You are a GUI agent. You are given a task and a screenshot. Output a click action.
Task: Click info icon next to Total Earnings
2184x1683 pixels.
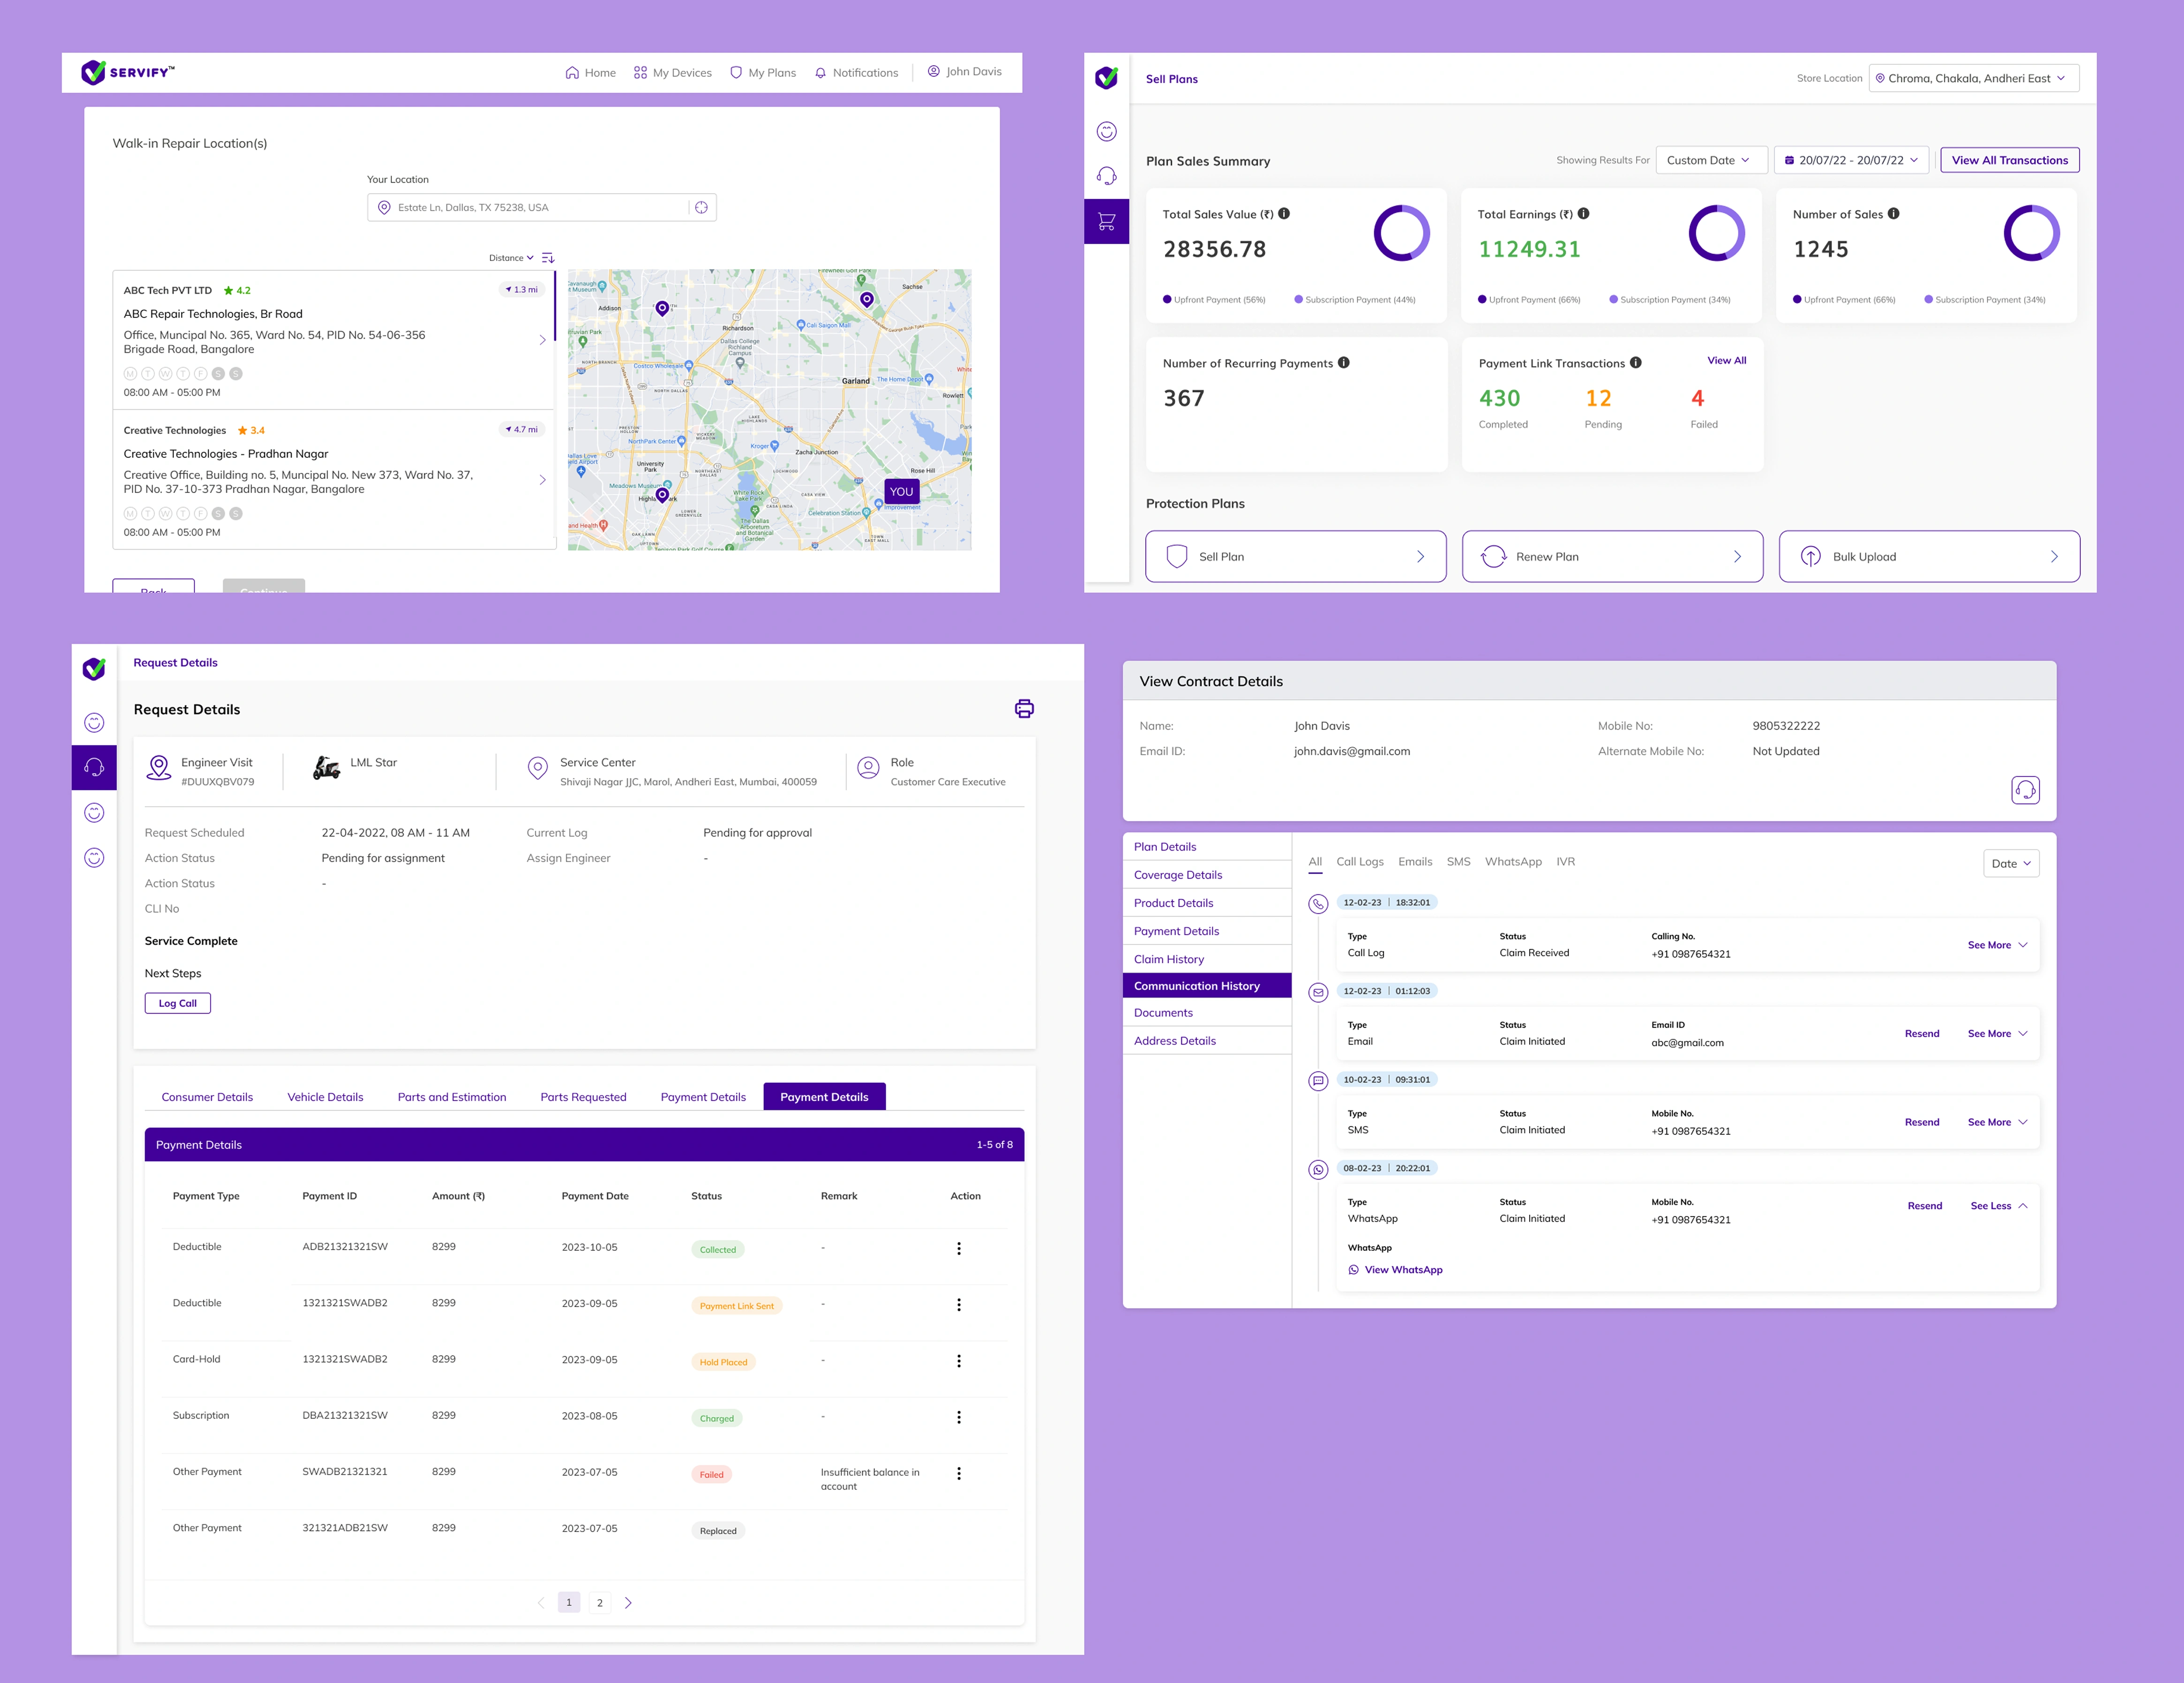tap(1583, 214)
